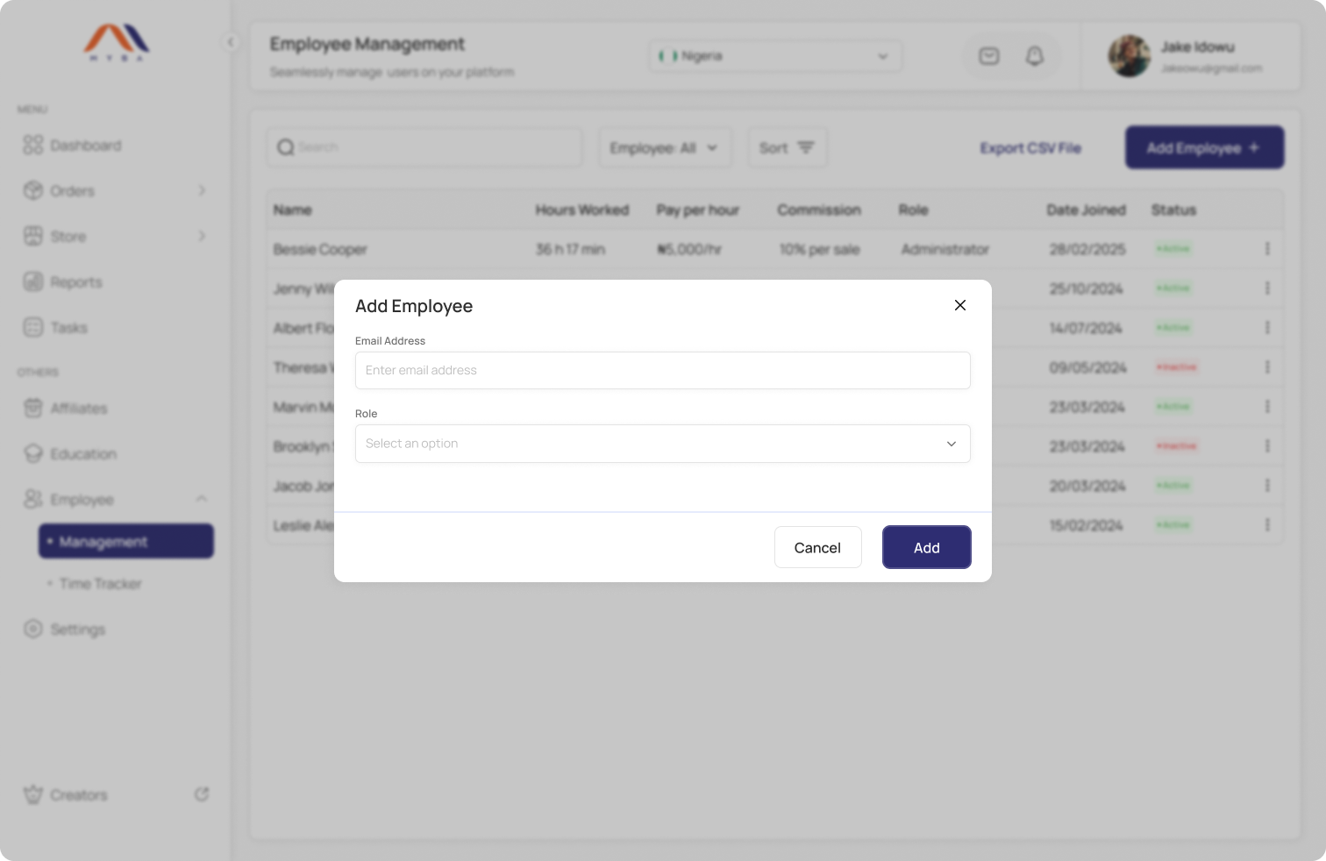Open Store in the sidebar

tap(68, 236)
